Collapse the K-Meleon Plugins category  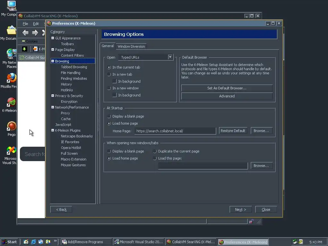[x=53, y=130]
